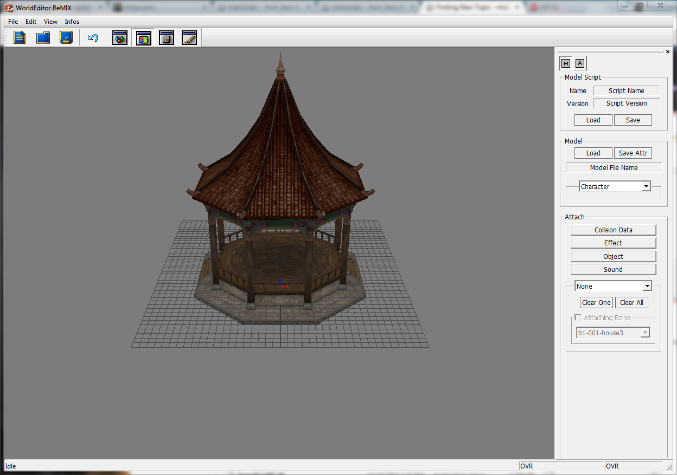Attach Collision Data to the model
This screenshot has height=475, width=677.
pos(614,230)
